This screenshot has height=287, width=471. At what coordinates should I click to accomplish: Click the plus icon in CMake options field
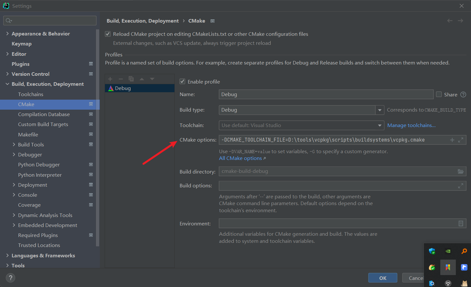click(x=452, y=140)
